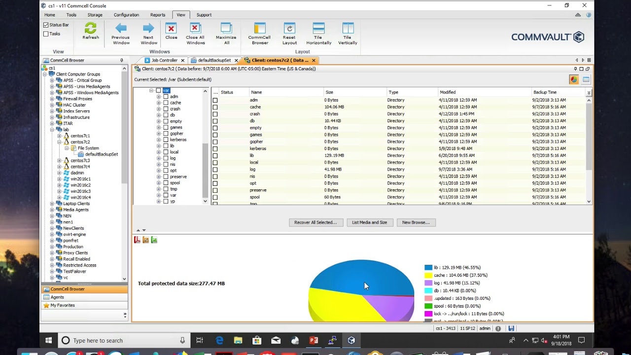The width and height of the screenshot is (631, 355).
Task: Expand Firewall Proxies group
Action: (x=52, y=99)
